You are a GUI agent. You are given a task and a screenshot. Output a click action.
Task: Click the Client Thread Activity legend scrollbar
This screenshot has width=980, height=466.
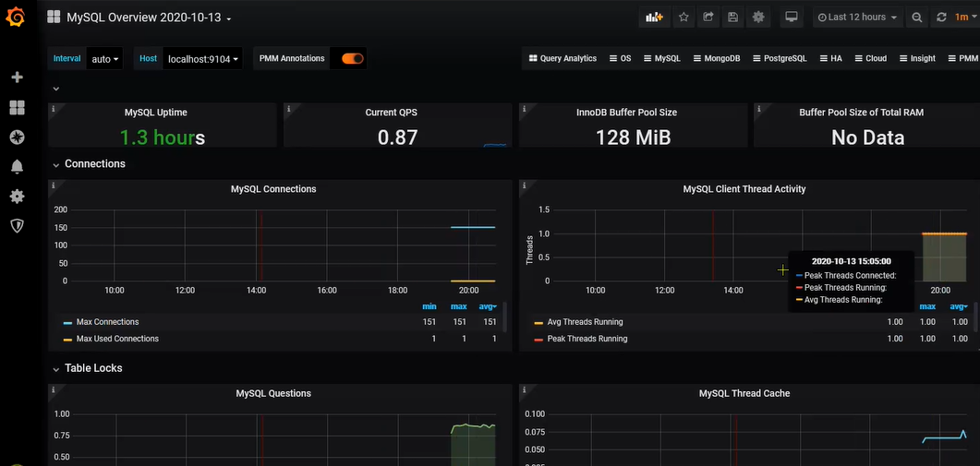(975, 317)
